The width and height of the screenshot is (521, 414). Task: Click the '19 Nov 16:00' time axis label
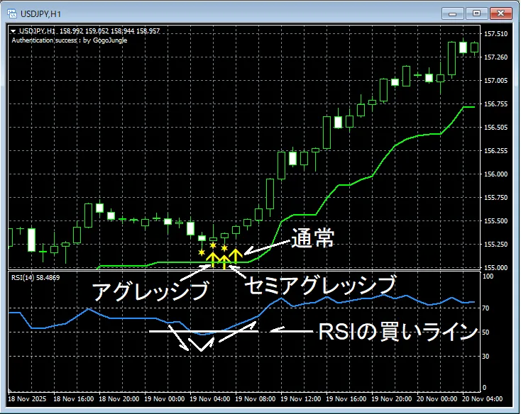[x=346, y=398]
